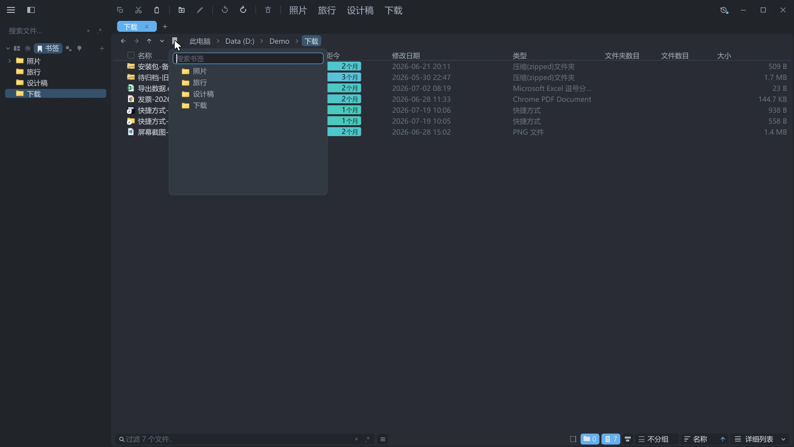
Task: Click the undo arrow icon
Action: 225,10
